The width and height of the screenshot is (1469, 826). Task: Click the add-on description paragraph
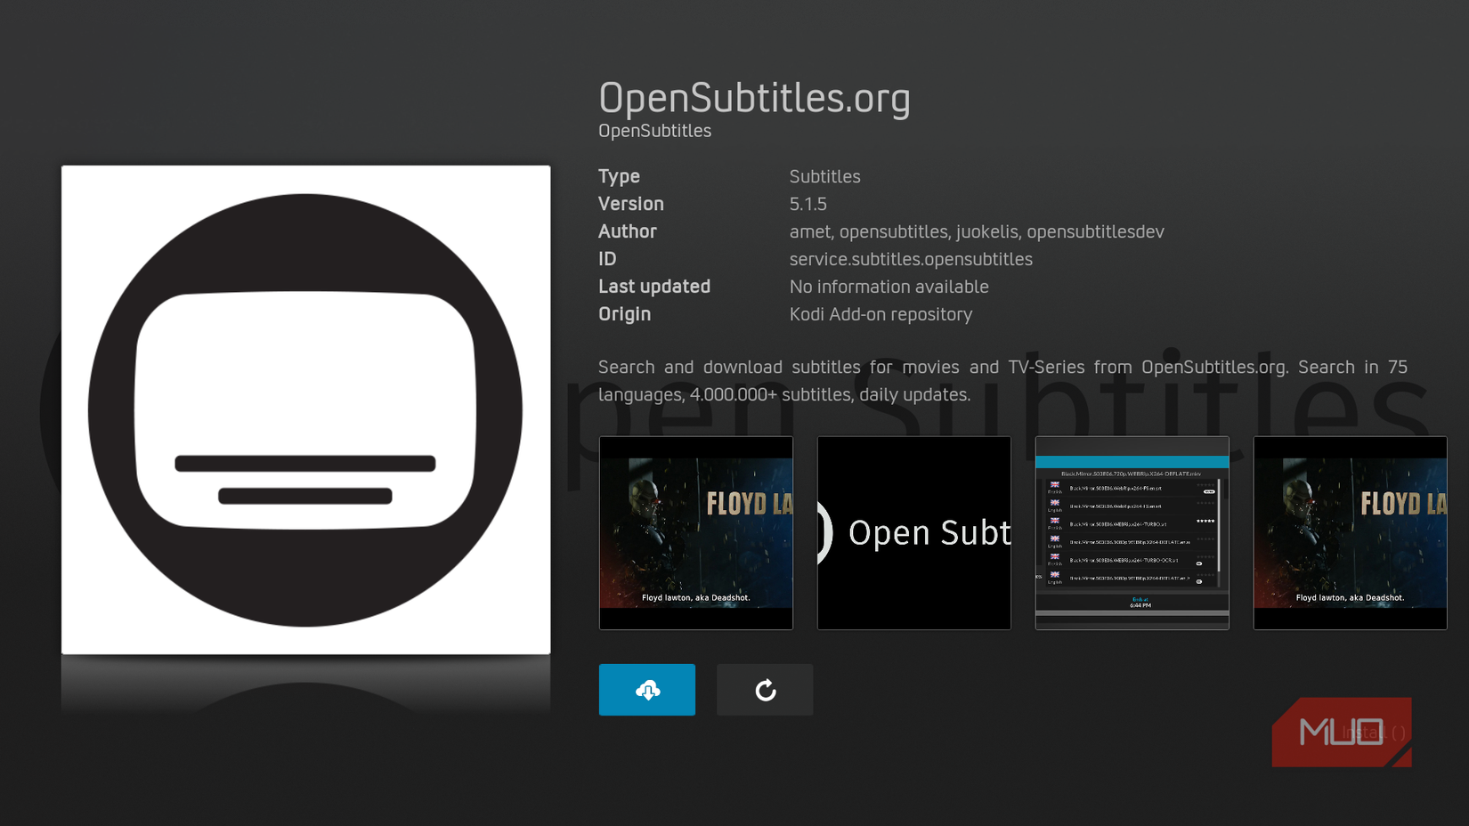coord(1002,381)
